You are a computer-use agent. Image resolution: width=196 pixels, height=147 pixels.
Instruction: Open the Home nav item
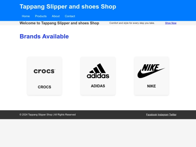point(26,16)
